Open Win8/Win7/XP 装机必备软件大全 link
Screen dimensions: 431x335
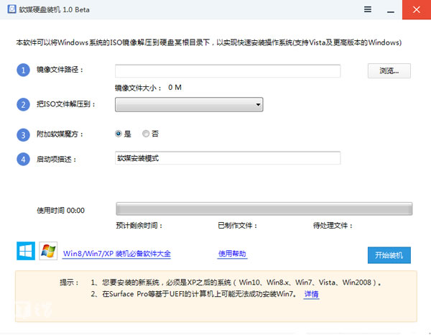pyautogui.click(x=117, y=254)
